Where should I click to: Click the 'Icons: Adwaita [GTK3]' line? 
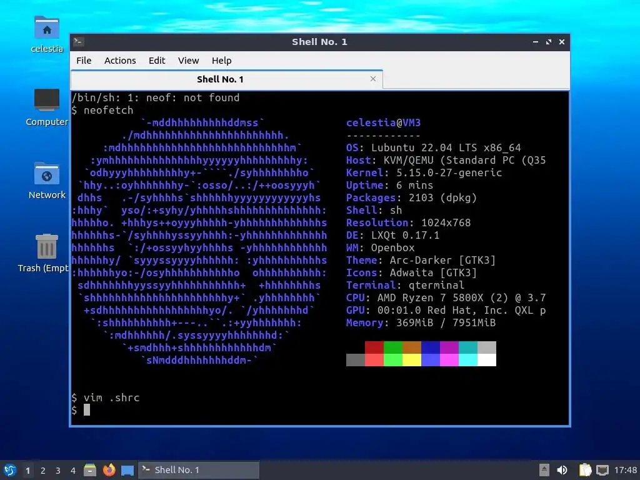pyautogui.click(x=411, y=272)
